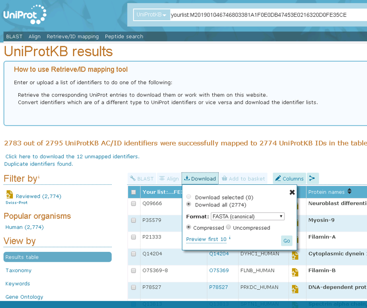Check the Q14204 row checkbox
The image size is (367, 308).
pyautogui.click(x=134, y=254)
